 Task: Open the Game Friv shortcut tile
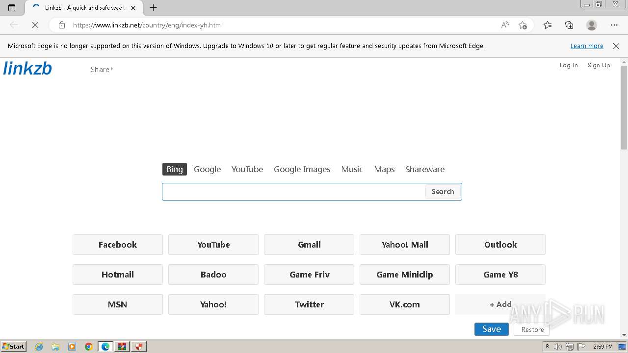[309, 275]
